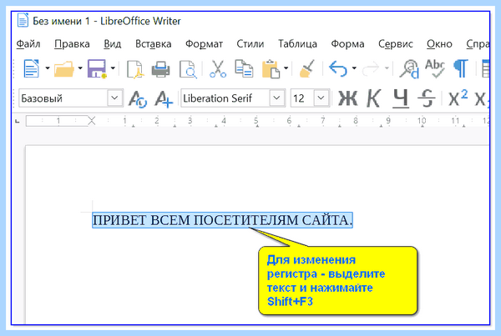The image size is (501, 336).
Task: Toggle underline with the Ч button
Action: coord(401,98)
